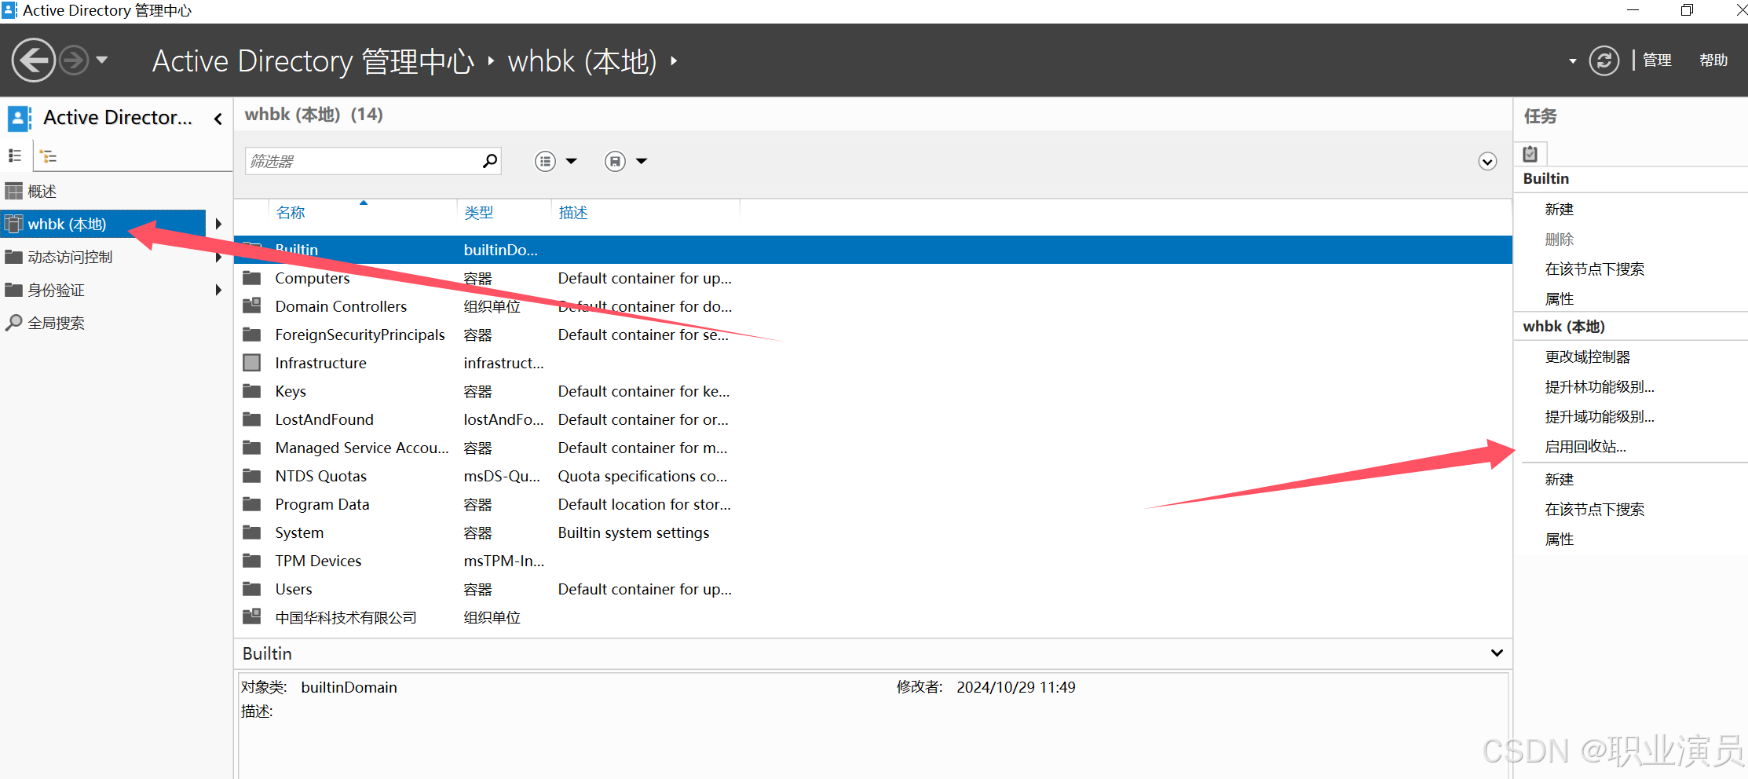This screenshot has width=1748, height=779.
Task: Click the back navigation arrow button
Action: 33,60
